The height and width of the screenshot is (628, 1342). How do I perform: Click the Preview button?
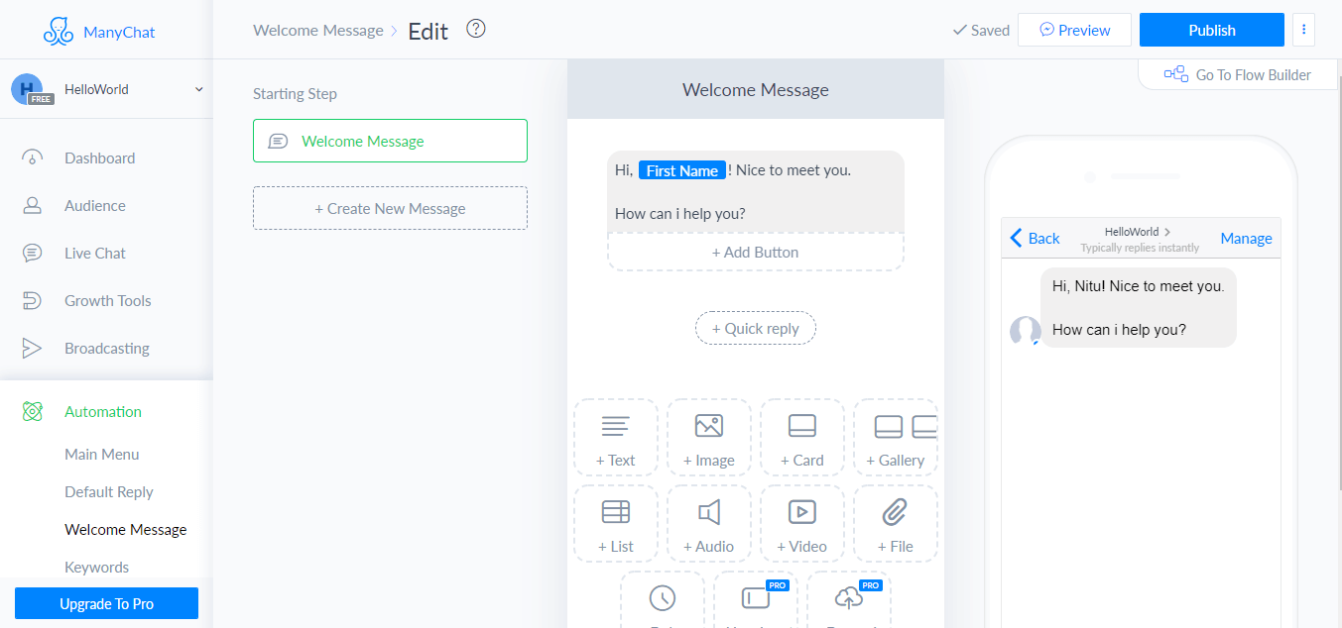(x=1074, y=30)
